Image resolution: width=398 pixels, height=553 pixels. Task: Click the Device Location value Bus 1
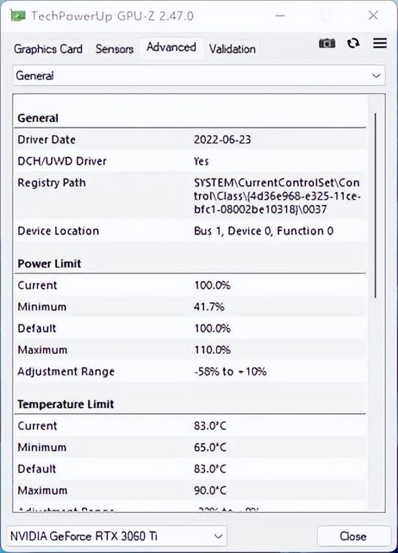(263, 231)
